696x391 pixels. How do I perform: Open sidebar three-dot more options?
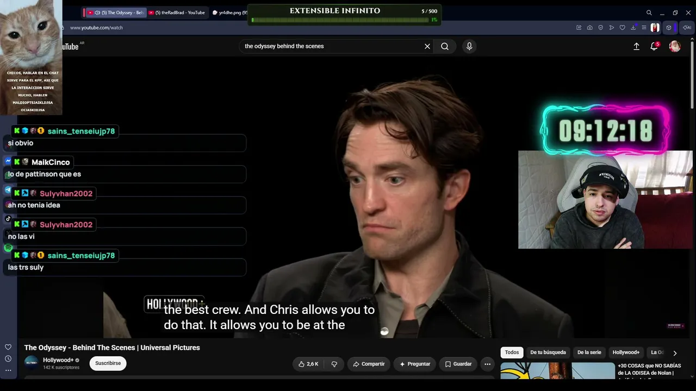pyautogui.click(x=8, y=370)
